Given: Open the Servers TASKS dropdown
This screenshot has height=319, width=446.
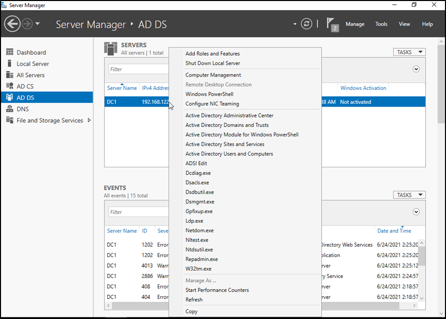Looking at the screenshot, I should (x=409, y=52).
